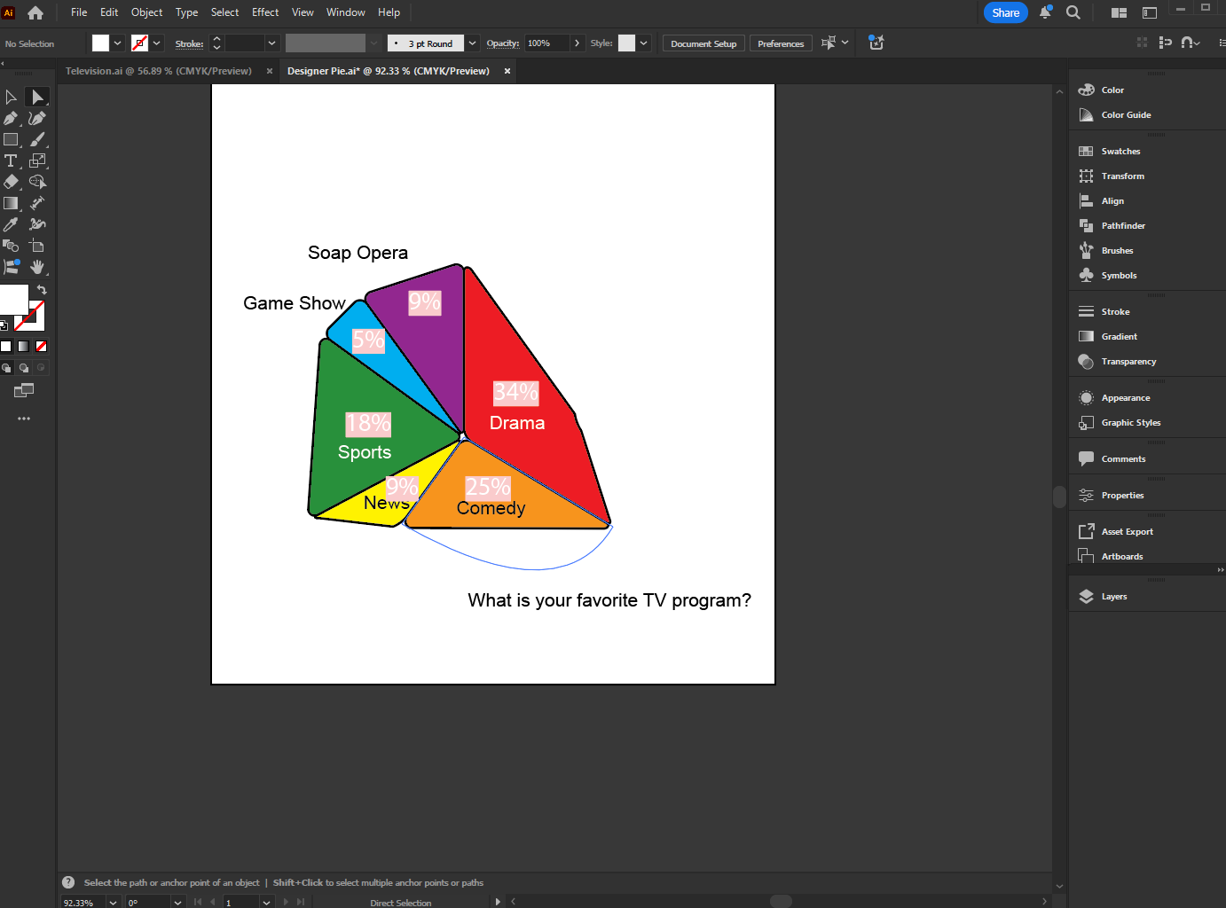Enable Draw Behind mode

(x=24, y=368)
